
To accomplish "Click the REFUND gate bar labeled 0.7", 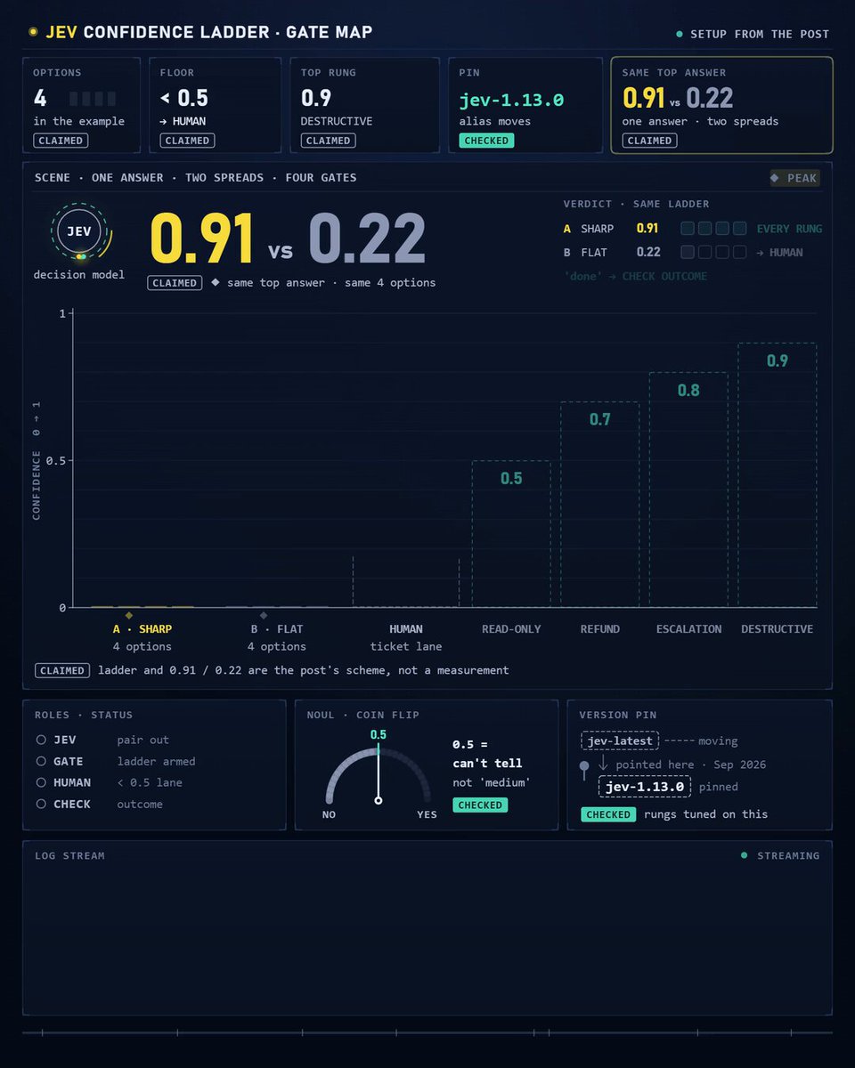I will (x=599, y=505).
